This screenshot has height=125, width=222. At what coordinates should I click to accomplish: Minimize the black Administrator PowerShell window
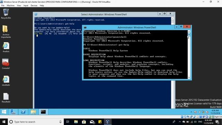177,27
